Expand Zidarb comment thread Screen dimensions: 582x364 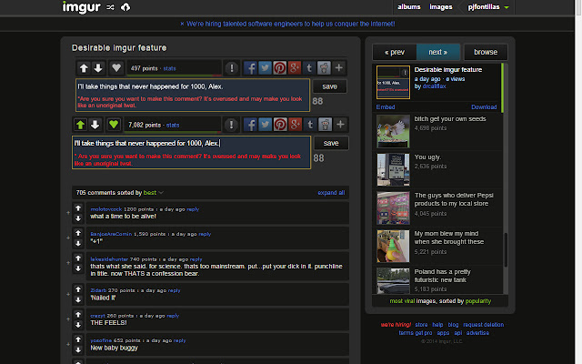68,294
